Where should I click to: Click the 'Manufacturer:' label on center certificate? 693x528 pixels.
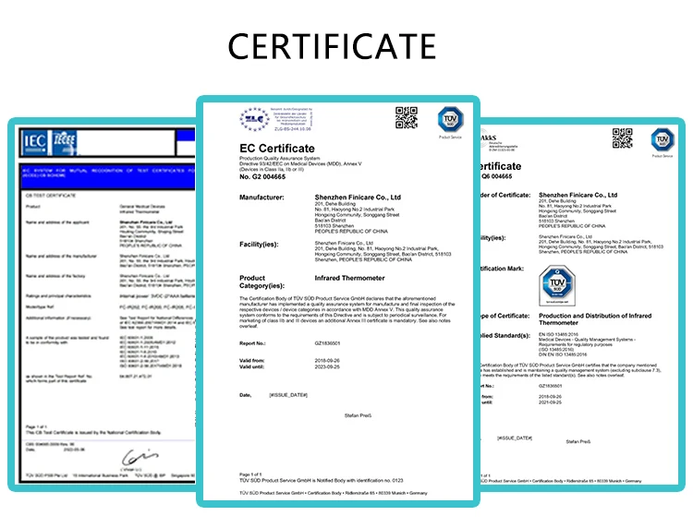[x=261, y=198]
